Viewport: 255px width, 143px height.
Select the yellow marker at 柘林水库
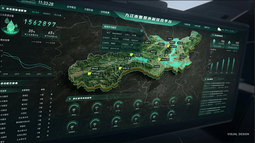(131, 55)
